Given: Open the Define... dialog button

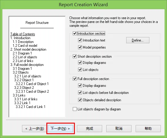Looking at the screenshot, I should click(x=138, y=40).
